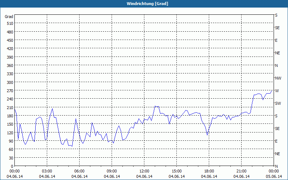
Task: Select the Grad unit label on the y-axis
Action: 9,17
